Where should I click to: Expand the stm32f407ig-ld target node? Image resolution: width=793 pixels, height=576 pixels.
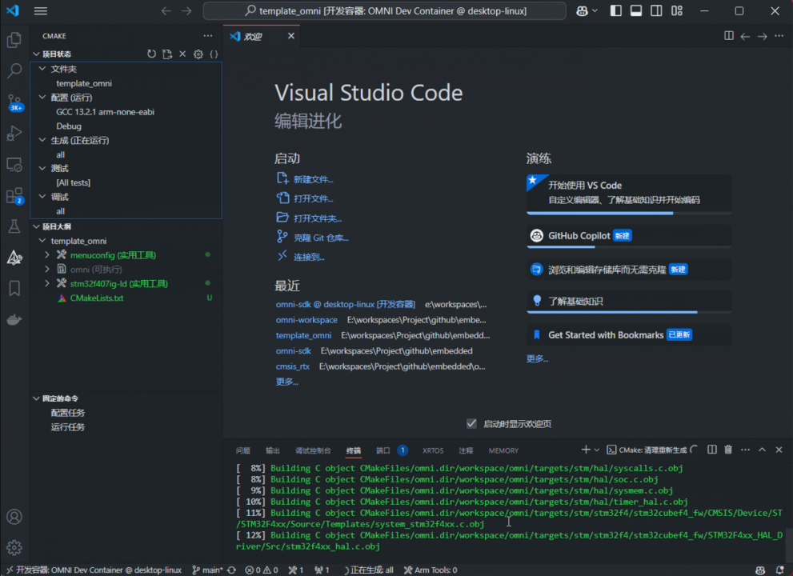47,283
